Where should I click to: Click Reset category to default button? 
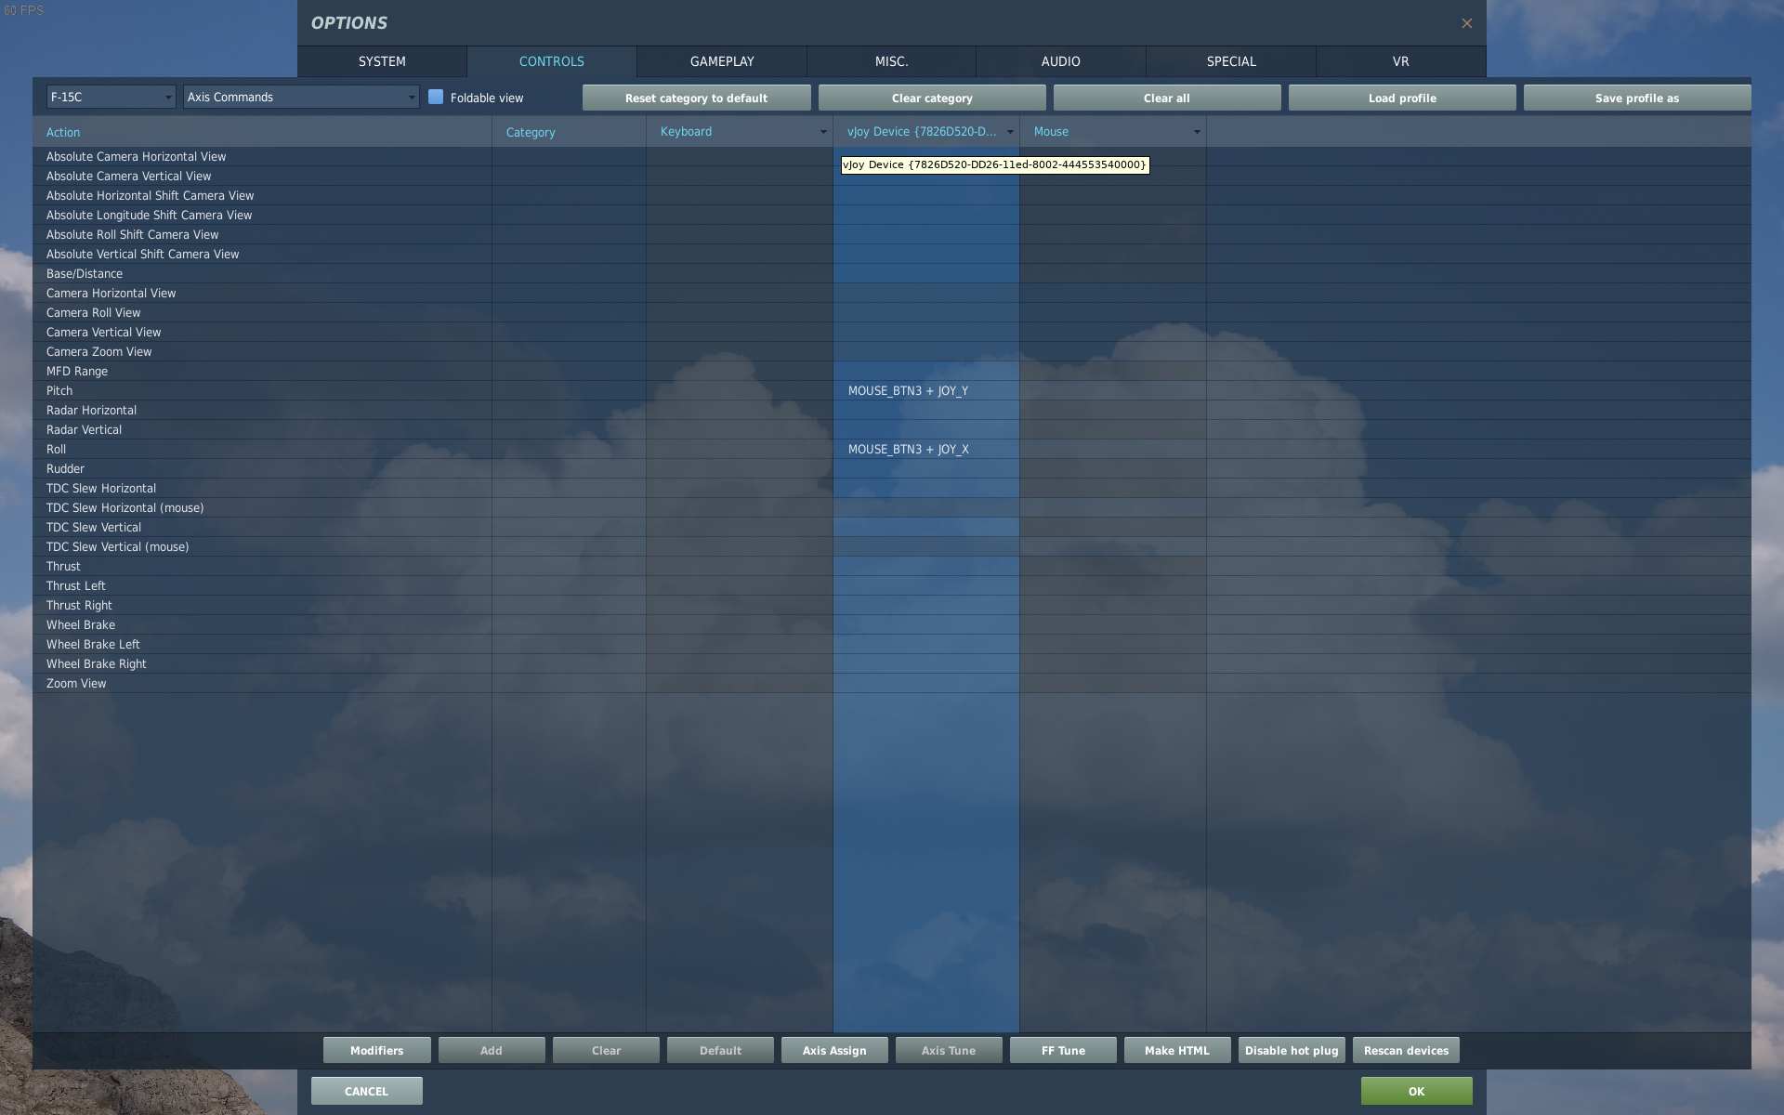[696, 98]
